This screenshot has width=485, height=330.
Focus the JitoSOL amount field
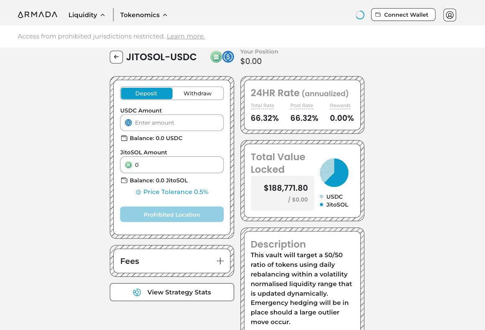pyautogui.click(x=172, y=165)
